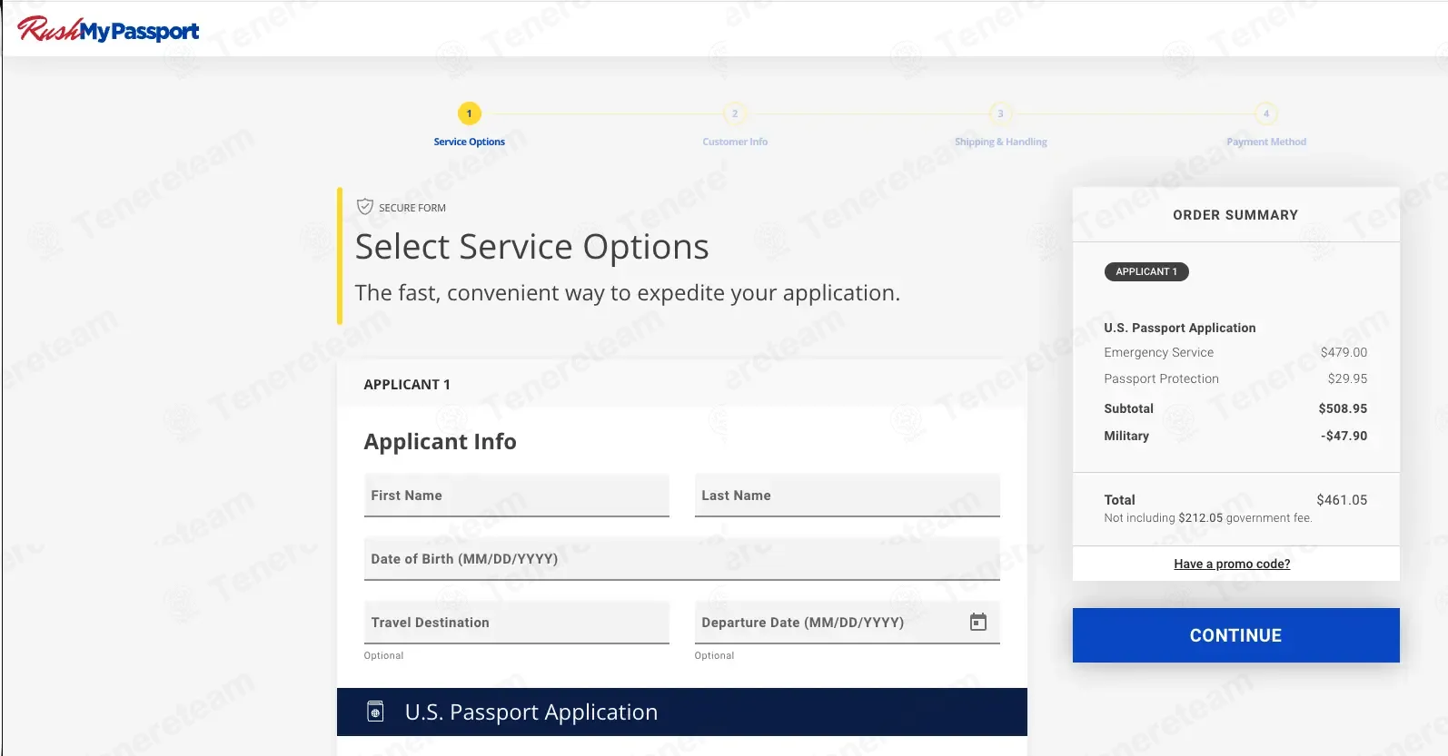This screenshot has width=1448, height=756.
Task: Click the step 4 circle indicator
Action: (1266, 113)
